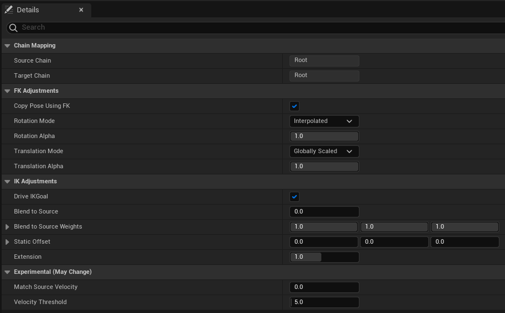Click the Extension slider field

[324, 257]
